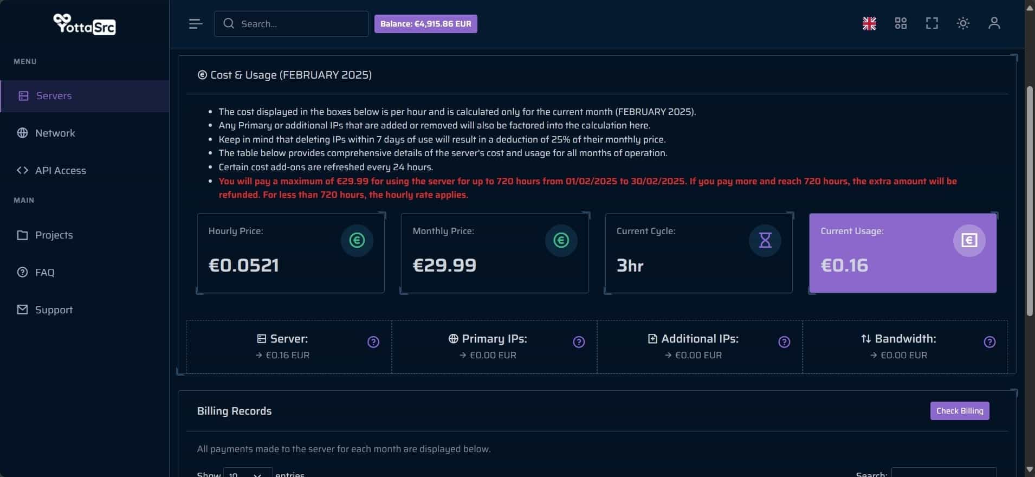Click the Server cost help question icon

pos(373,342)
